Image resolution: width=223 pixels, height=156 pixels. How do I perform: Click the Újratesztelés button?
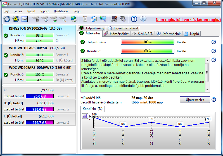(195, 100)
